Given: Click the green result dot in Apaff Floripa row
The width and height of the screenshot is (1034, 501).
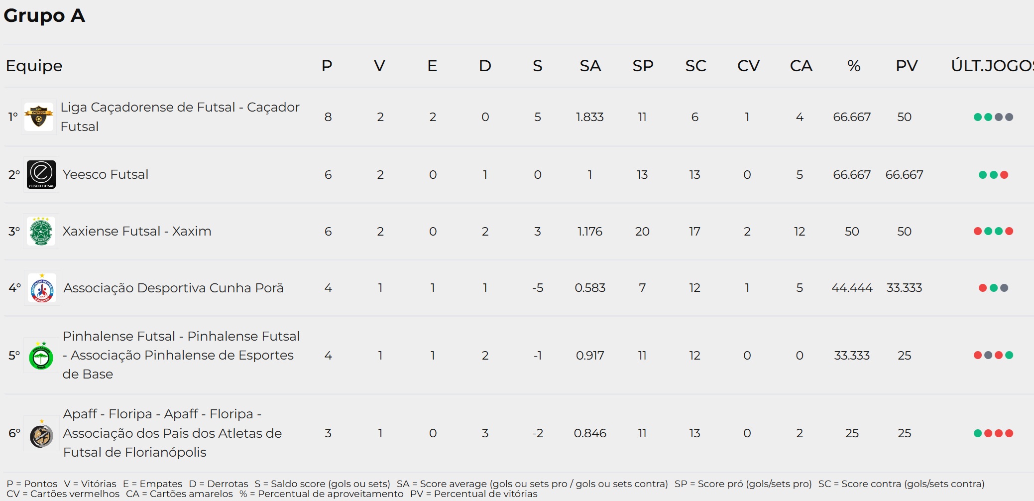Looking at the screenshot, I should [978, 433].
